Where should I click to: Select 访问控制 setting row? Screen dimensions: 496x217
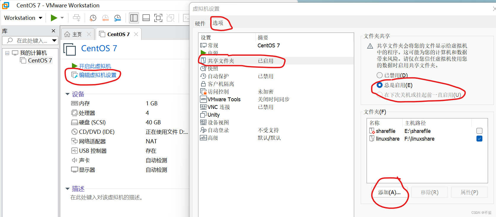(x=276, y=91)
